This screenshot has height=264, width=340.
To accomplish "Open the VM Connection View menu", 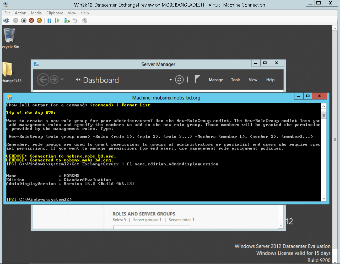I will 72,13.
